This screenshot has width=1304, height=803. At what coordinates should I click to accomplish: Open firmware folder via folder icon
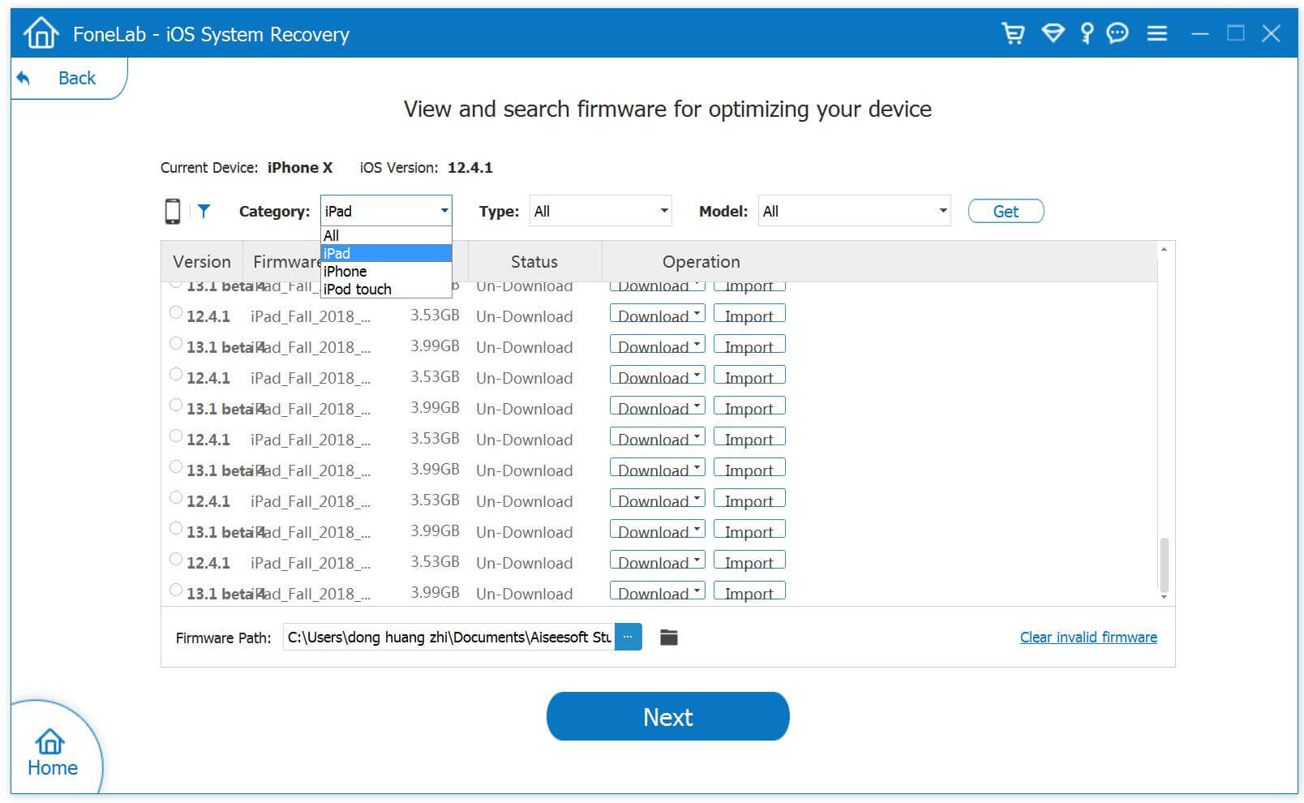pyautogui.click(x=668, y=638)
